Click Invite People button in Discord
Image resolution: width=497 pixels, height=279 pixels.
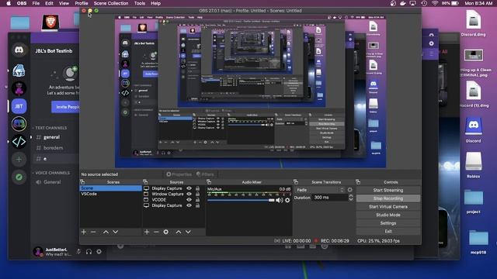pos(65,107)
